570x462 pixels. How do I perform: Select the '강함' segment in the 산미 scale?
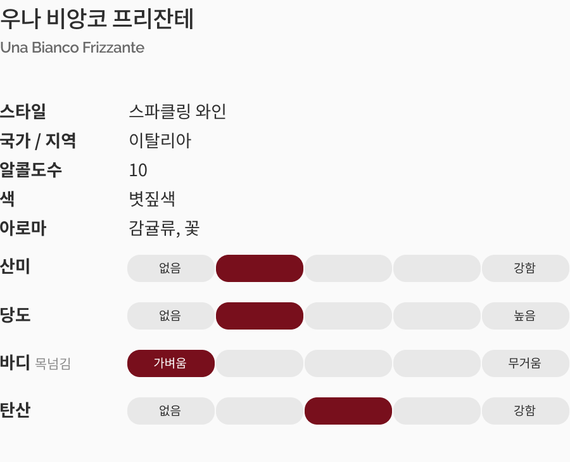click(x=525, y=268)
